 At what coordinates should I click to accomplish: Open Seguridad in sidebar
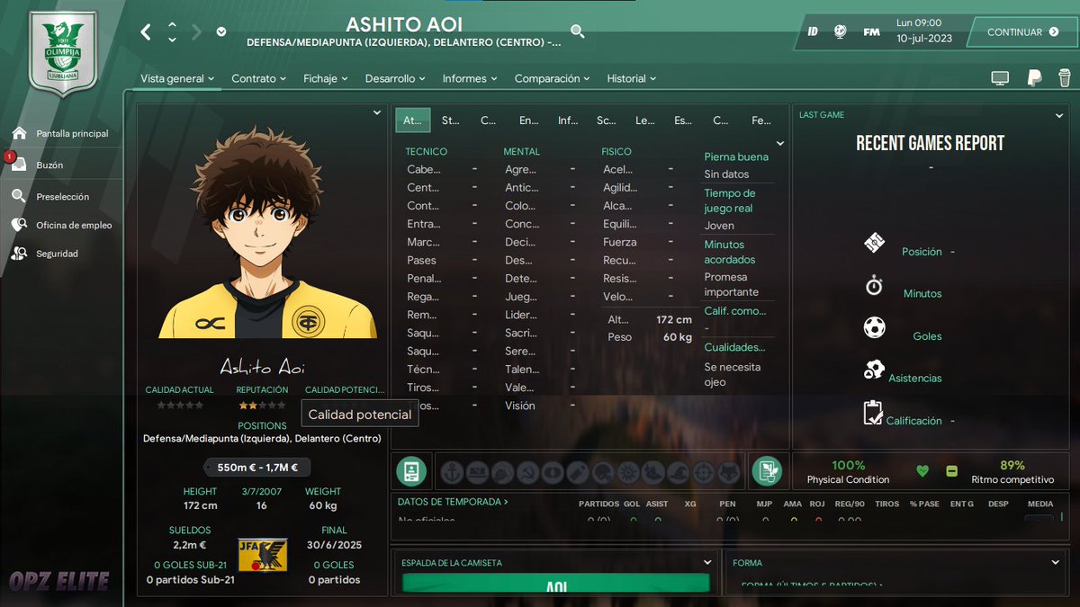pyautogui.click(x=45, y=254)
